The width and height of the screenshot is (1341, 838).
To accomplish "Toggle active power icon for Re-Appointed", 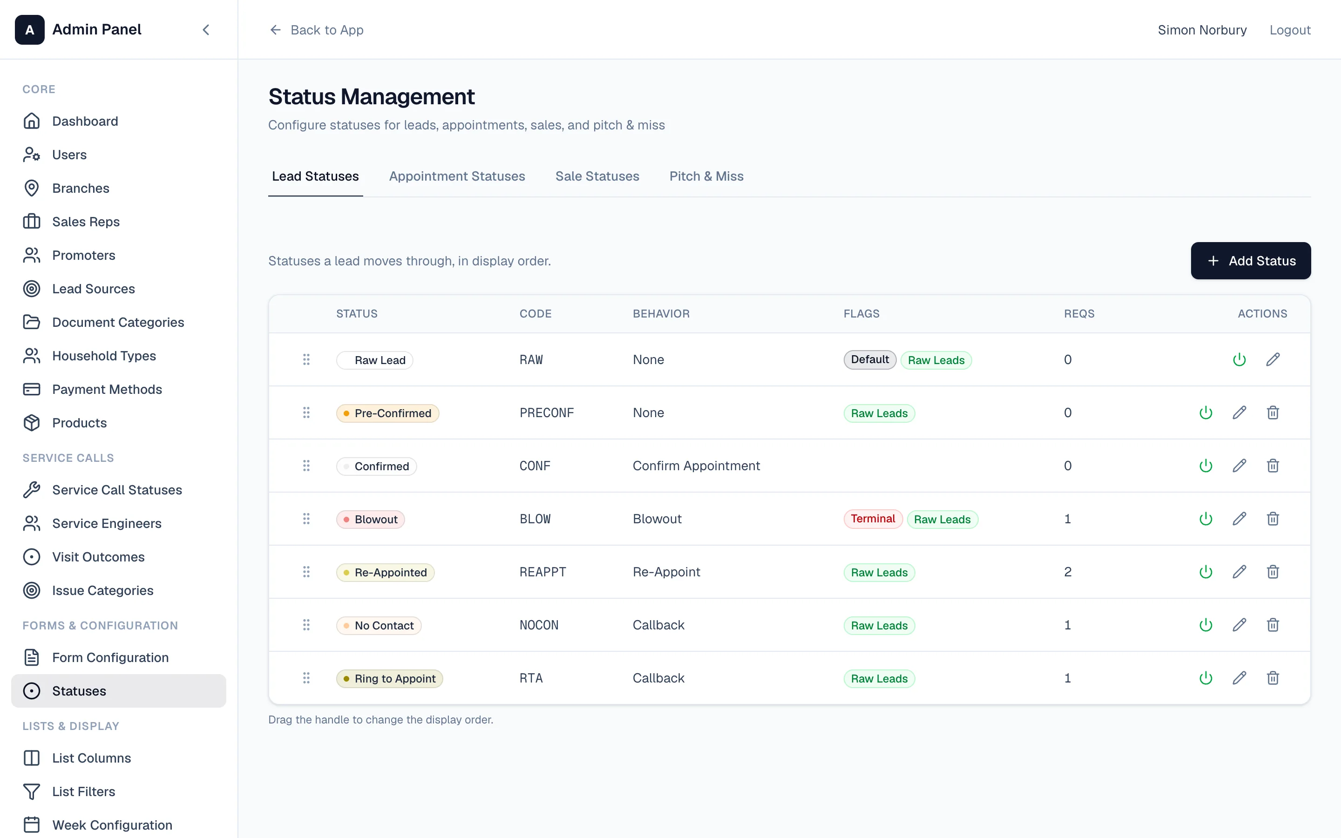I will (1206, 572).
